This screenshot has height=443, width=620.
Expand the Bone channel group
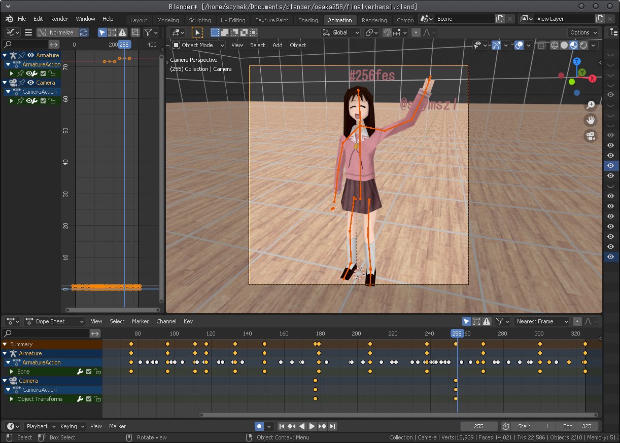12,372
